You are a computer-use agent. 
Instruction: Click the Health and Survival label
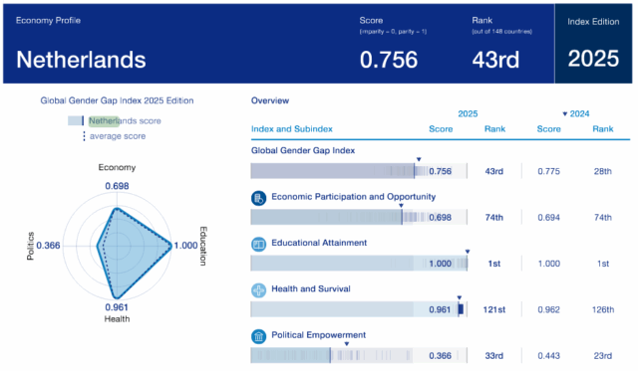[x=311, y=289]
